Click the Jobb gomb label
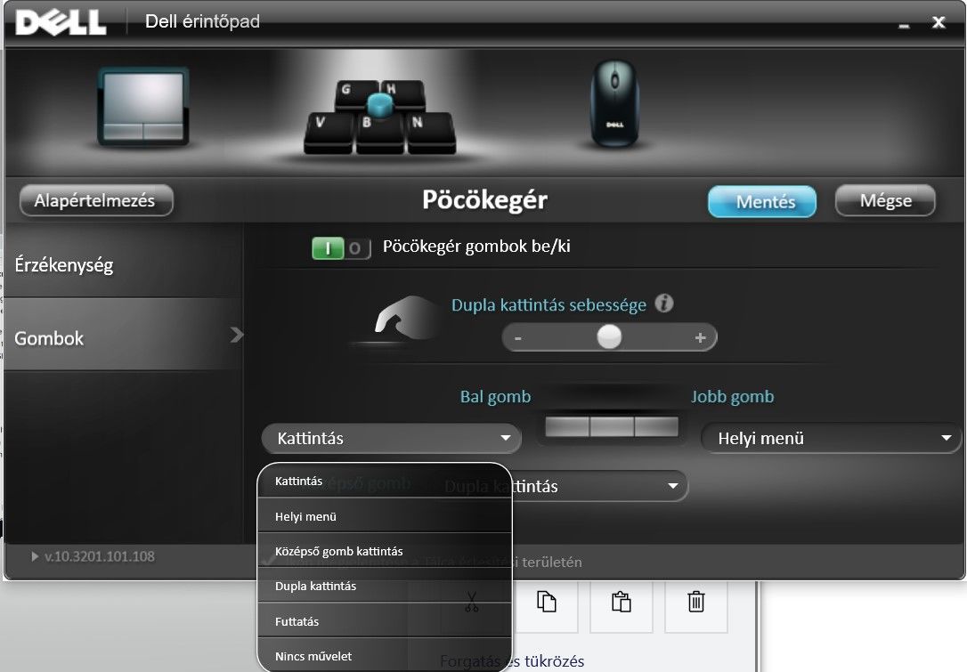This screenshot has width=967, height=672. [x=732, y=396]
